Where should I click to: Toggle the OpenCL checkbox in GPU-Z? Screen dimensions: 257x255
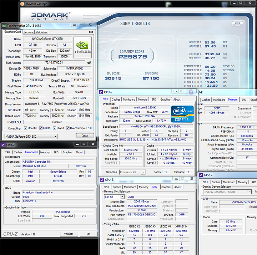click(26, 128)
